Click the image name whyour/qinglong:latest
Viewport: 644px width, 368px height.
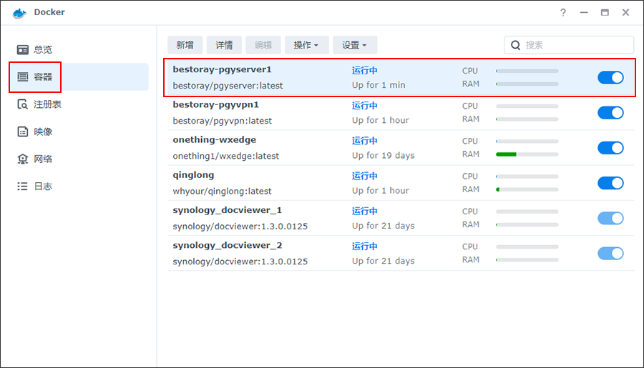[223, 192]
